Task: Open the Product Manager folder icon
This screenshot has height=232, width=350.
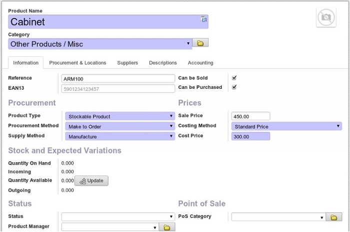Action: (167, 227)
